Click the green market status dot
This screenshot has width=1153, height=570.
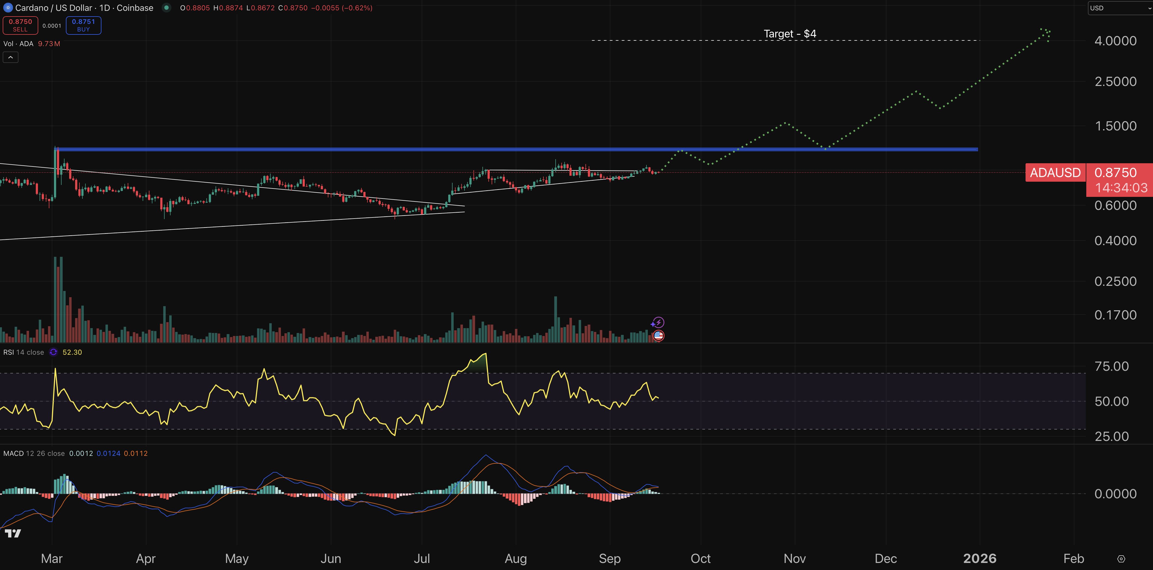(x=166, y=8)
